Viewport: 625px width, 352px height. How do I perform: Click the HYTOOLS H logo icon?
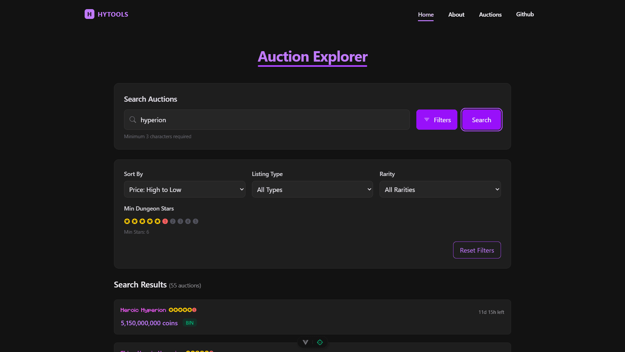(x=89, y=14)
